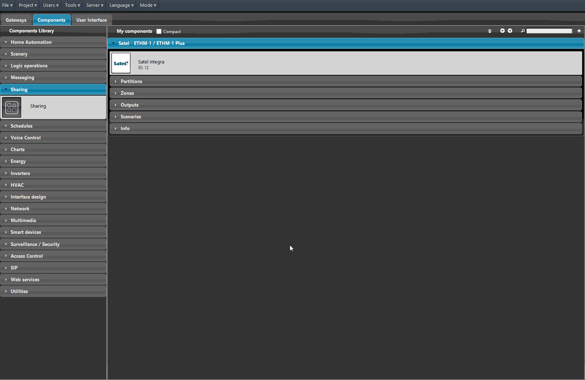Collapse the Sharing category header

pyautogui.click(x=53, y=89)
